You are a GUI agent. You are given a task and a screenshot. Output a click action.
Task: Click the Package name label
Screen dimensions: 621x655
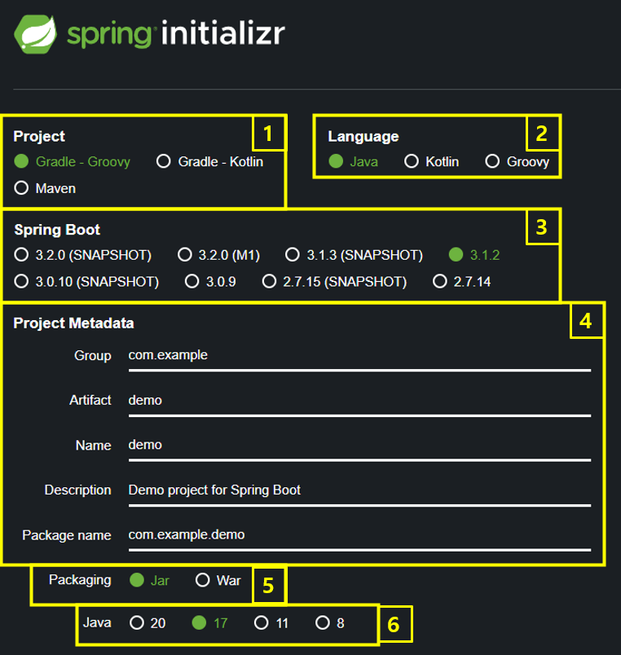(x=67, y=535)
